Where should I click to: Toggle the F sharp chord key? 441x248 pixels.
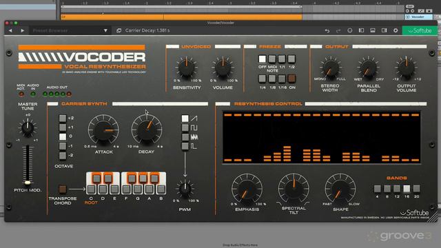(132, 178)
